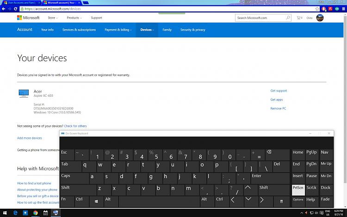Open About protecting your phone link
The width and height of the screenshot is (347, 217).
[x=37, y=190]
